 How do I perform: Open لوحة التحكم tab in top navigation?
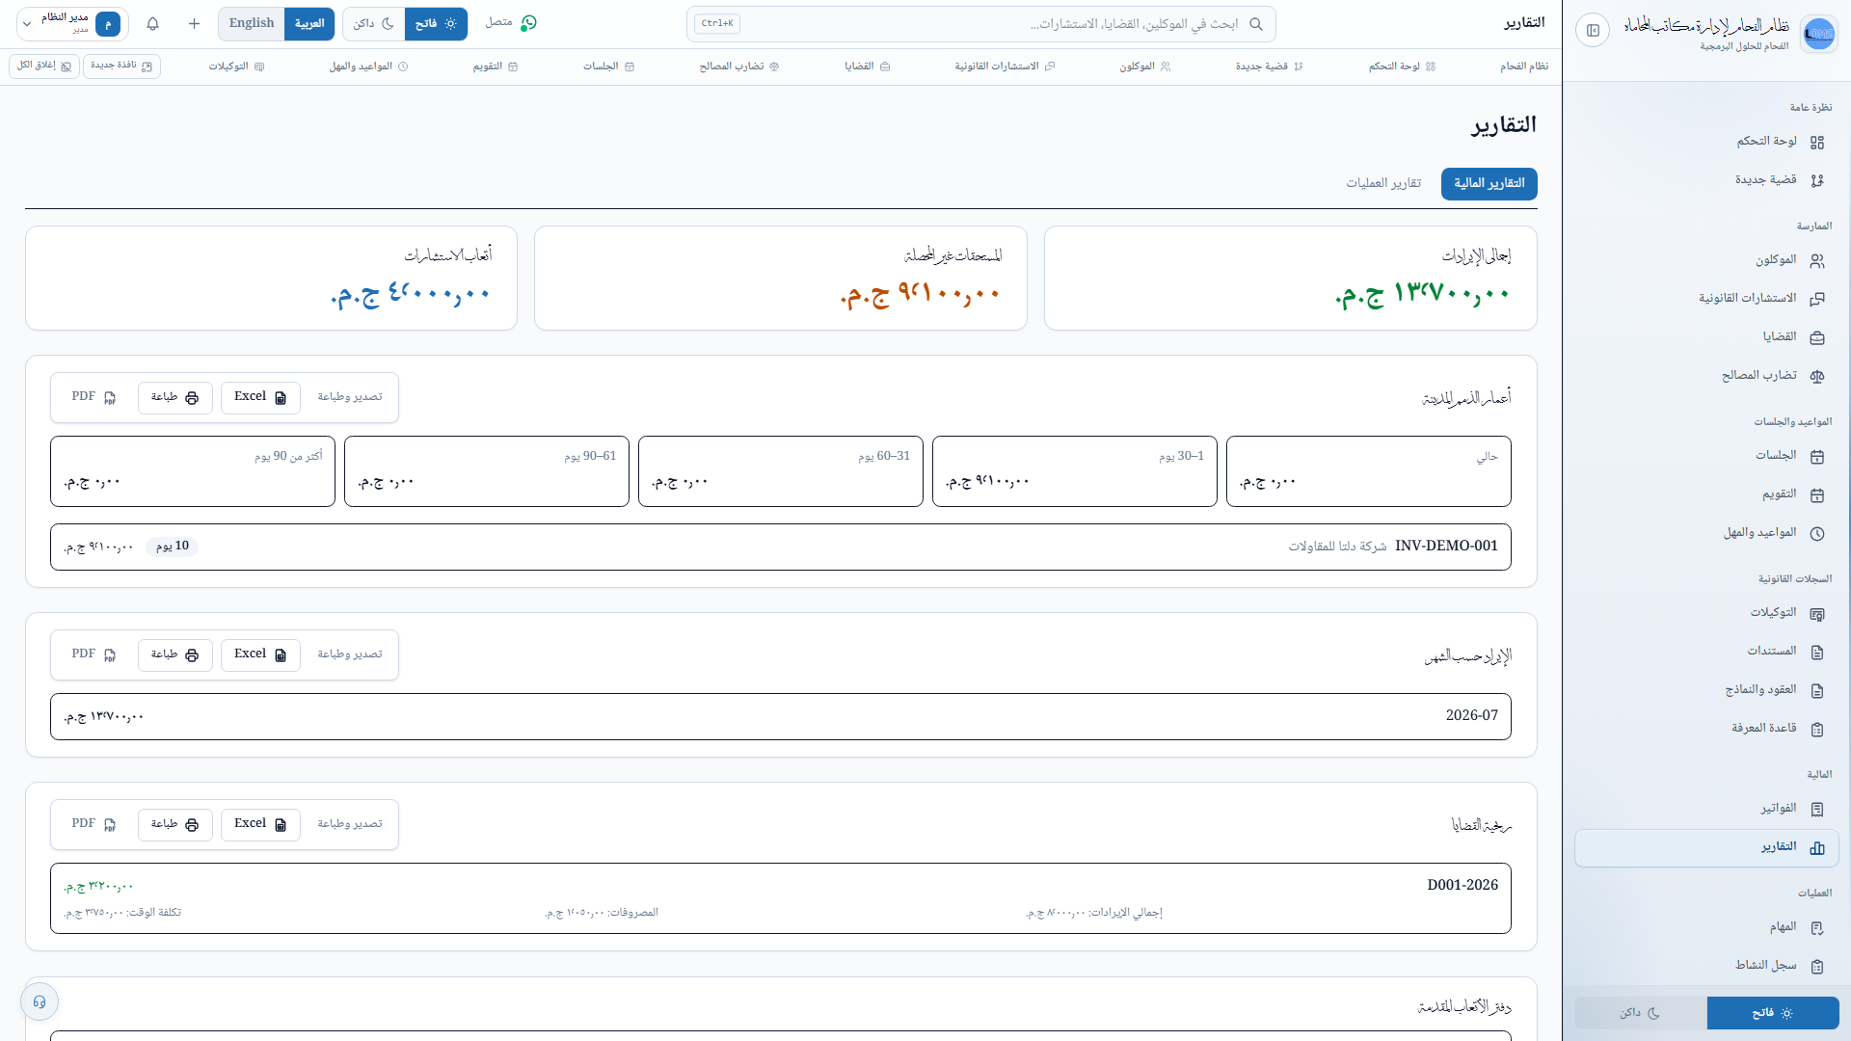click(1403, 67)
